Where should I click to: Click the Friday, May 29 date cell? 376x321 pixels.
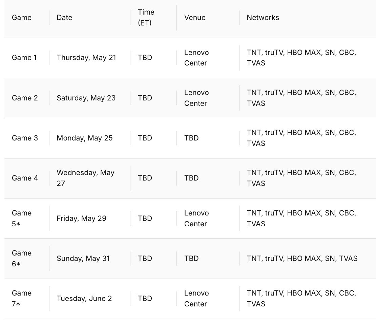81,219
